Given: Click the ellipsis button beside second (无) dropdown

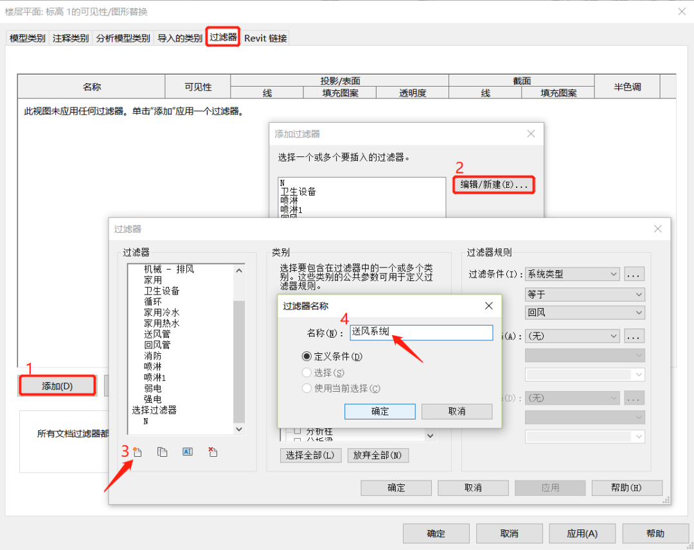Looking at the screenshot, I should (x=634, y=336).
